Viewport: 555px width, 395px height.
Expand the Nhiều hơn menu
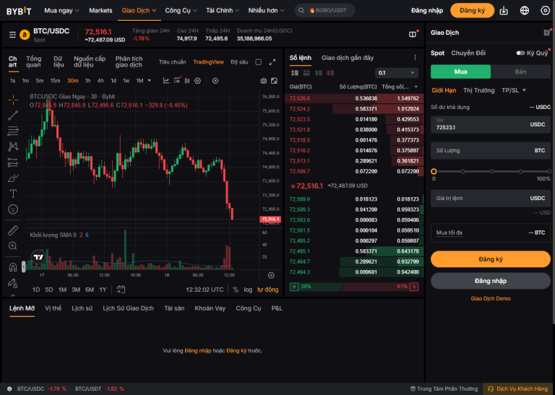coord(266,11)
